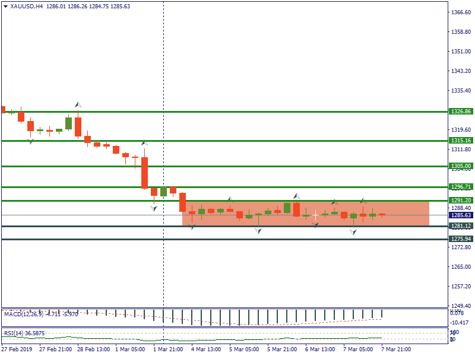Click the 1296.71 price level label
The width and height of the screenshot is (475, 356).
pos(461,187)
